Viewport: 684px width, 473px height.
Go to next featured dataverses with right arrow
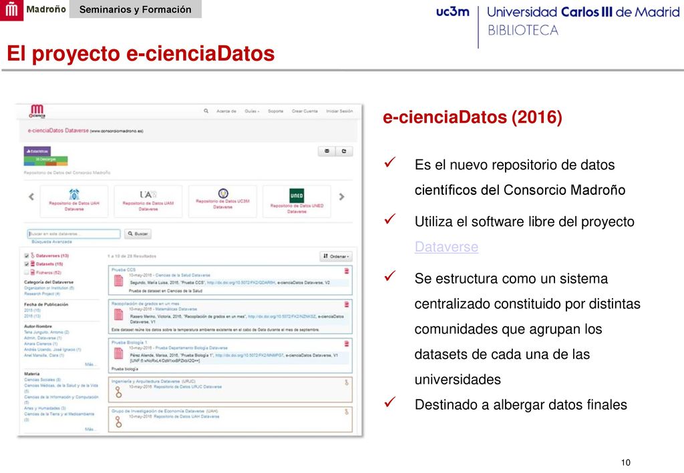[x=341, y=197]
